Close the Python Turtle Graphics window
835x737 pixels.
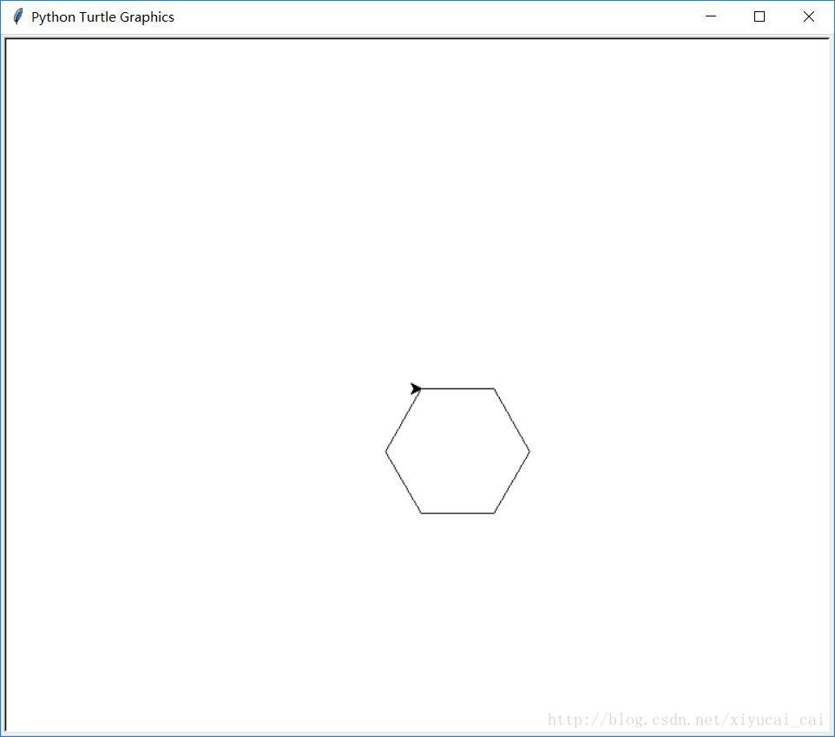[x=808, y=16]
